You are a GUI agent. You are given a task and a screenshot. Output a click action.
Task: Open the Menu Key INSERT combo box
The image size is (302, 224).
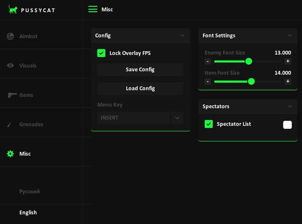(134, 118)
